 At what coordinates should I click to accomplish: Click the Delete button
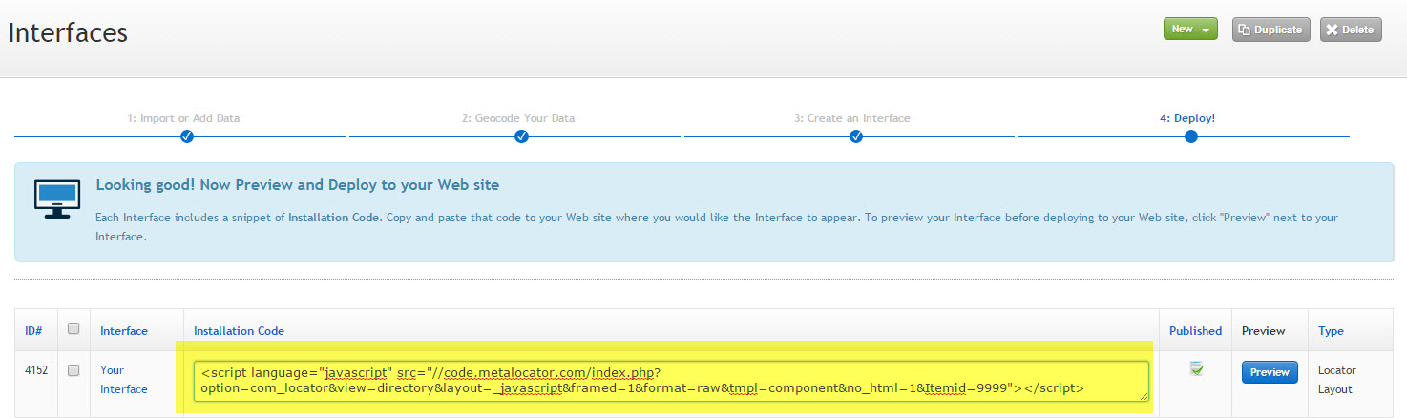pyautogui.click(x=1351, y=30)
